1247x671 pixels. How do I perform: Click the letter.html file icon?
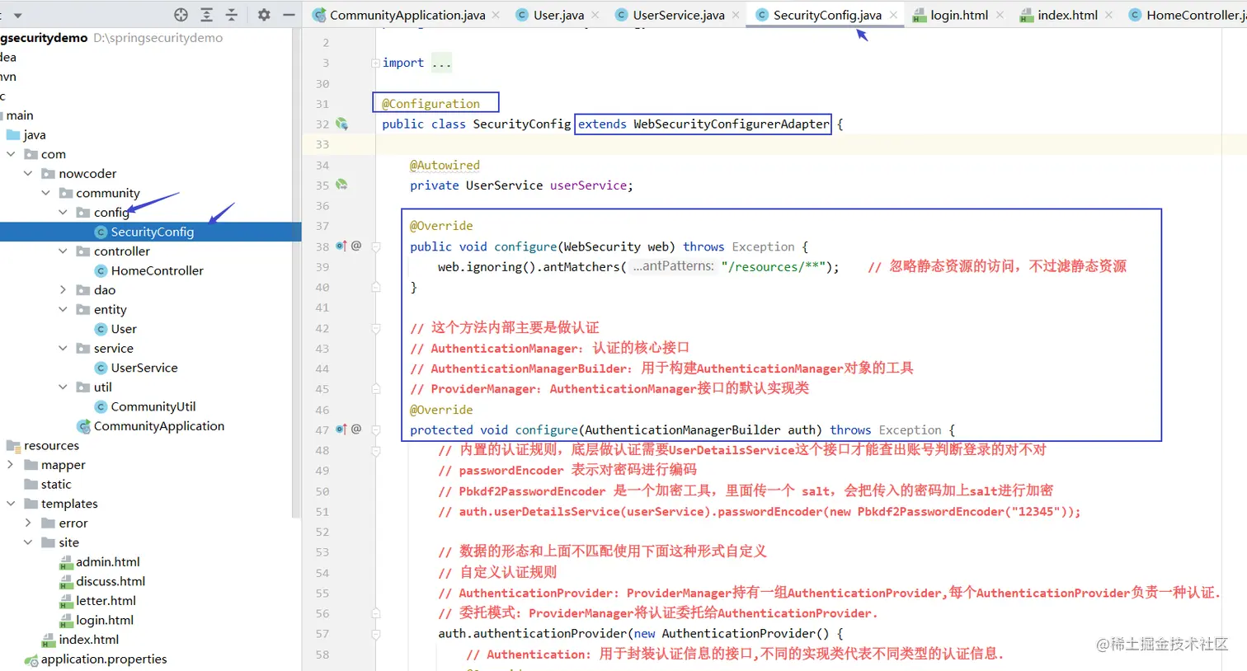point(66,601)
